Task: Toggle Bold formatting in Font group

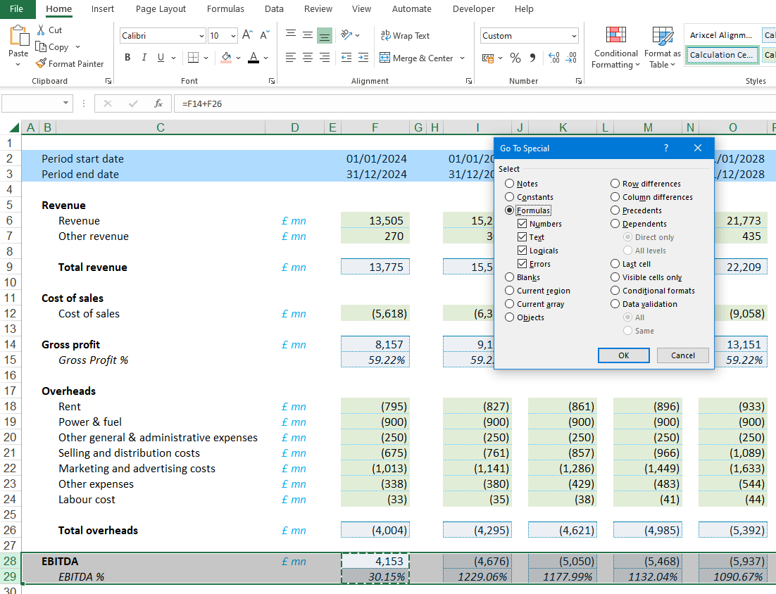Action: (x=127, y=58)
